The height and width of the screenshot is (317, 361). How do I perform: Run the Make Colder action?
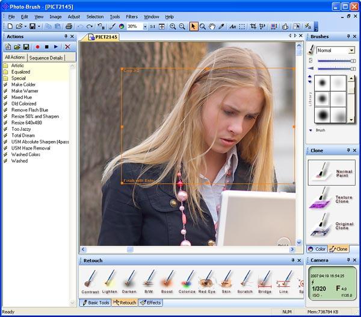coord(23,84)
